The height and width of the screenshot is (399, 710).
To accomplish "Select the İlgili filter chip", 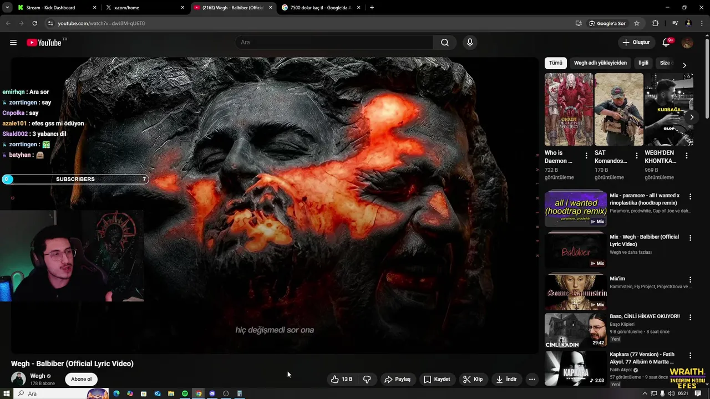I will [643, 63].
